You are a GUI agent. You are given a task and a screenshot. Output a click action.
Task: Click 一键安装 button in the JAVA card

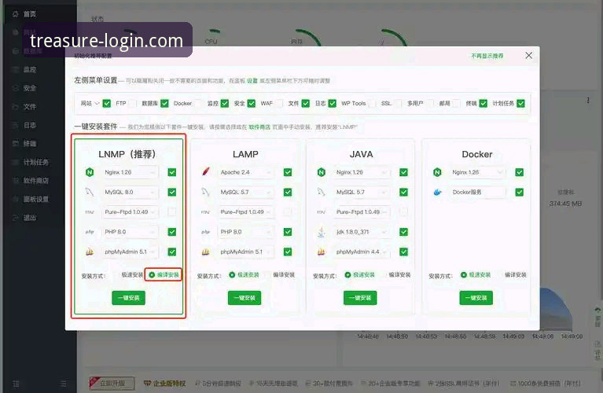[x=360, y=298]
